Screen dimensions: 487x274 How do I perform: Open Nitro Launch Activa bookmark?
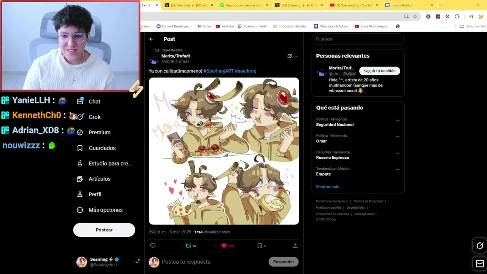331,26
